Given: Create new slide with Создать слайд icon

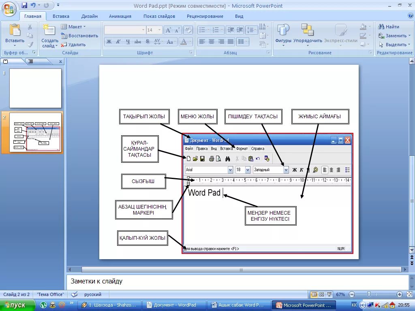Looking at the screenshot, I should point(49,30).
